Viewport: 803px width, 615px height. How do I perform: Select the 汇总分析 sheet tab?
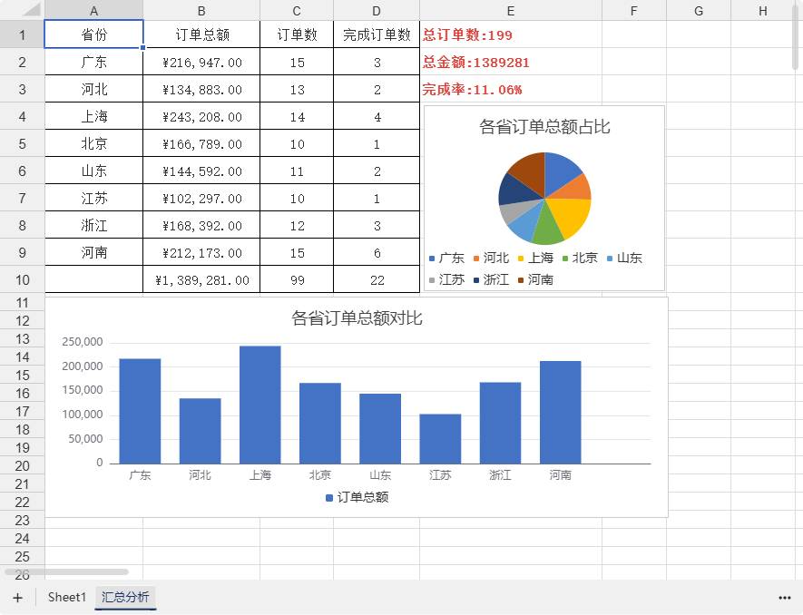tap(125, 597)
